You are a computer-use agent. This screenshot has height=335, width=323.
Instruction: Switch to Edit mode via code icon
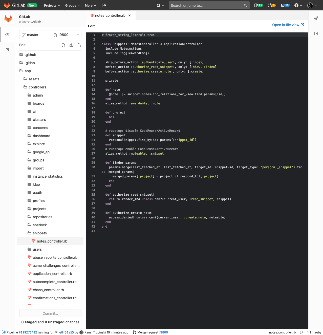[8, 34]
